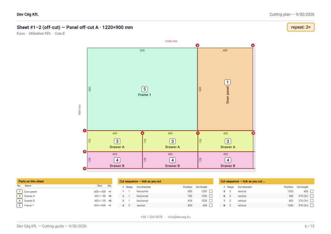Click the number 5 badge beside Frame 1 in parts list
Image resolution: width=331 pixels, height=234 pixels.
(x=20, y=205)
